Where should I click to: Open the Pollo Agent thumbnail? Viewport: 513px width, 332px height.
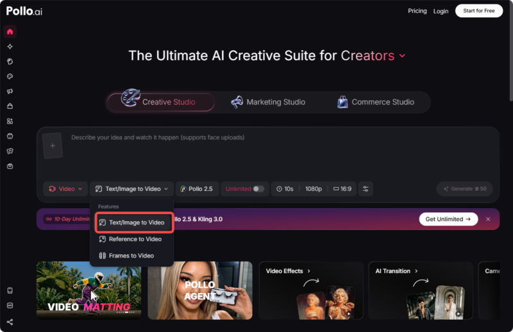coord(200,290)
